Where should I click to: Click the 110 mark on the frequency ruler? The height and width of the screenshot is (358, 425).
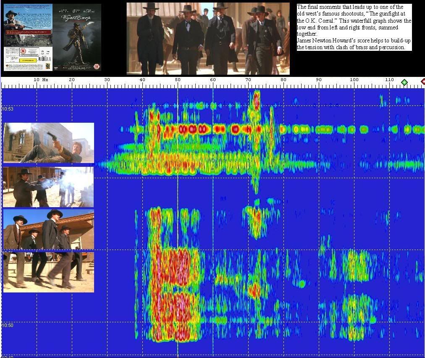coord(389,80)
